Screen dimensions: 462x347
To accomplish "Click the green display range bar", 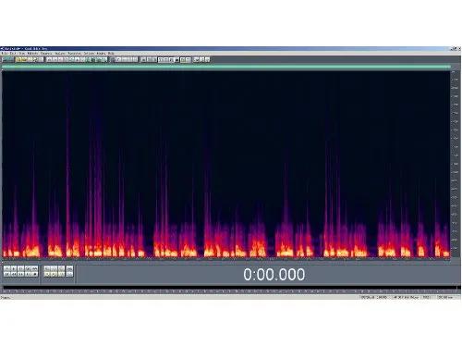I will pos(226,67).
